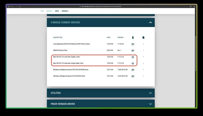
Task: Switch to the MSDS tab
Action: click(57, 11)
